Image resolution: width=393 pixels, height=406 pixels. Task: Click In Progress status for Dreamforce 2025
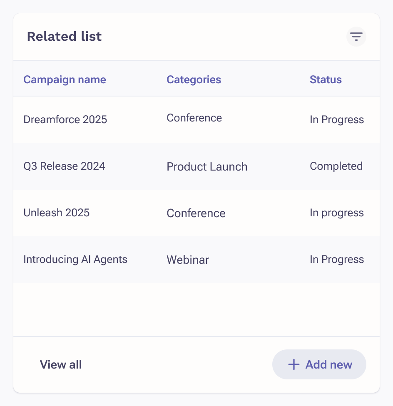pos(337,120)
